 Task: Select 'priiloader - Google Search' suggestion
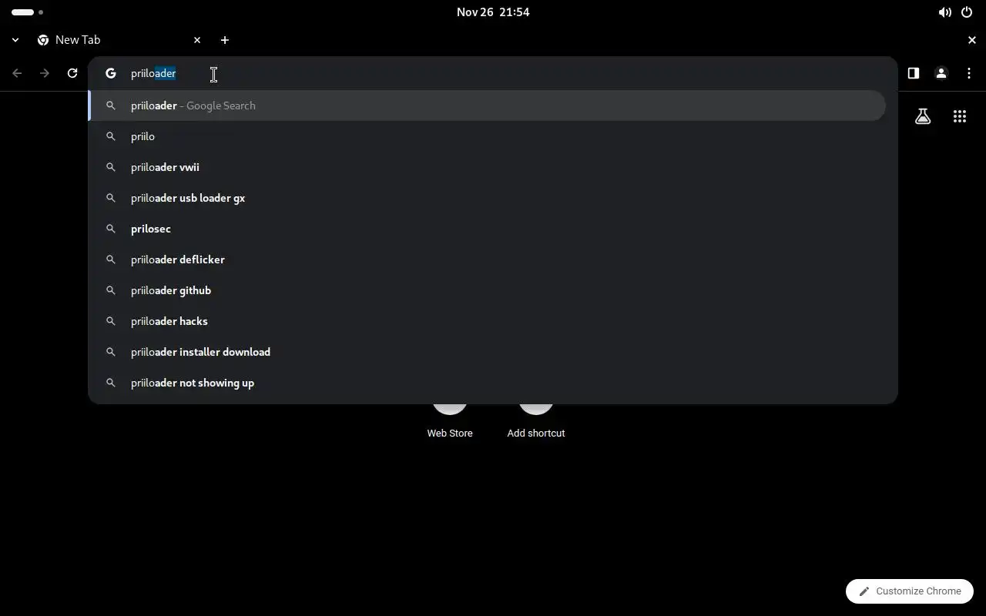click(487, 105)
